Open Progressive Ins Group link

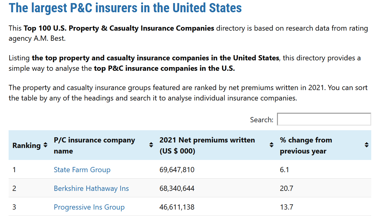[89, 207]
